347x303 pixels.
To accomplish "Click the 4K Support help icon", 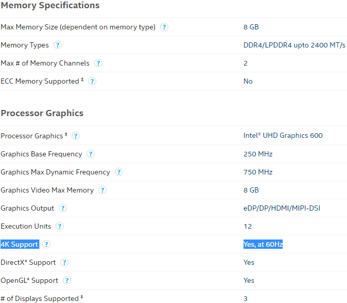I will [46, 245].
